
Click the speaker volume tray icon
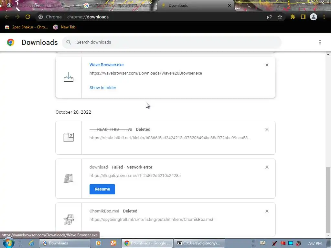[298, 243]
